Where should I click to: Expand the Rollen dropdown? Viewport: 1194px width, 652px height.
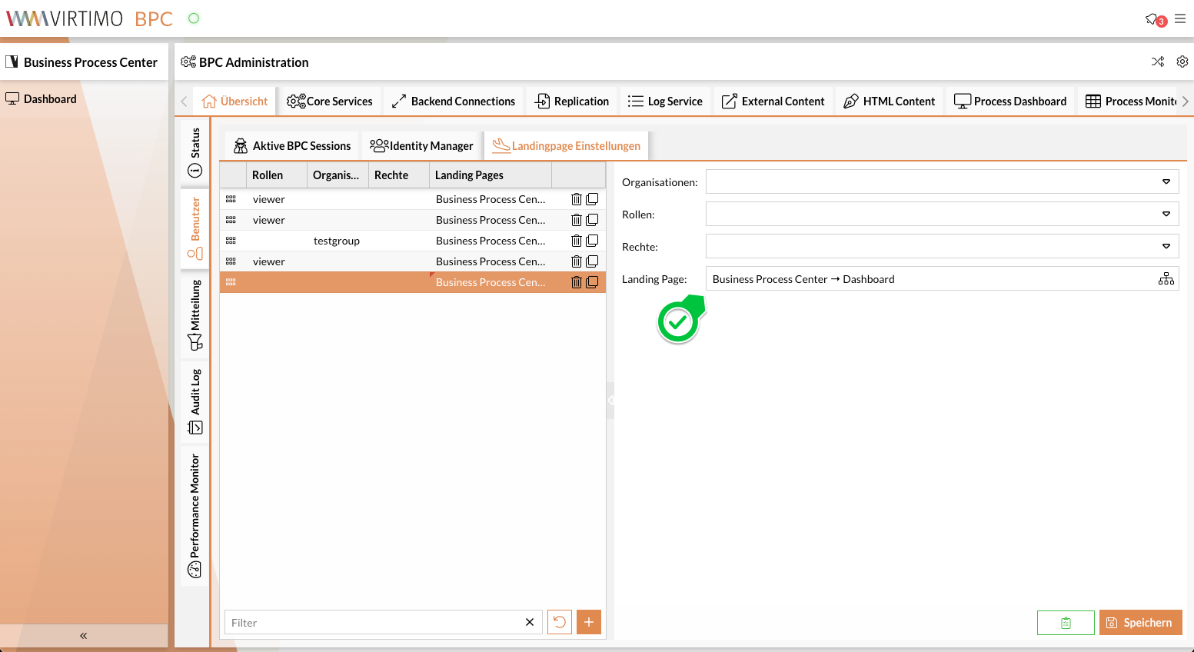point(1166,215)
